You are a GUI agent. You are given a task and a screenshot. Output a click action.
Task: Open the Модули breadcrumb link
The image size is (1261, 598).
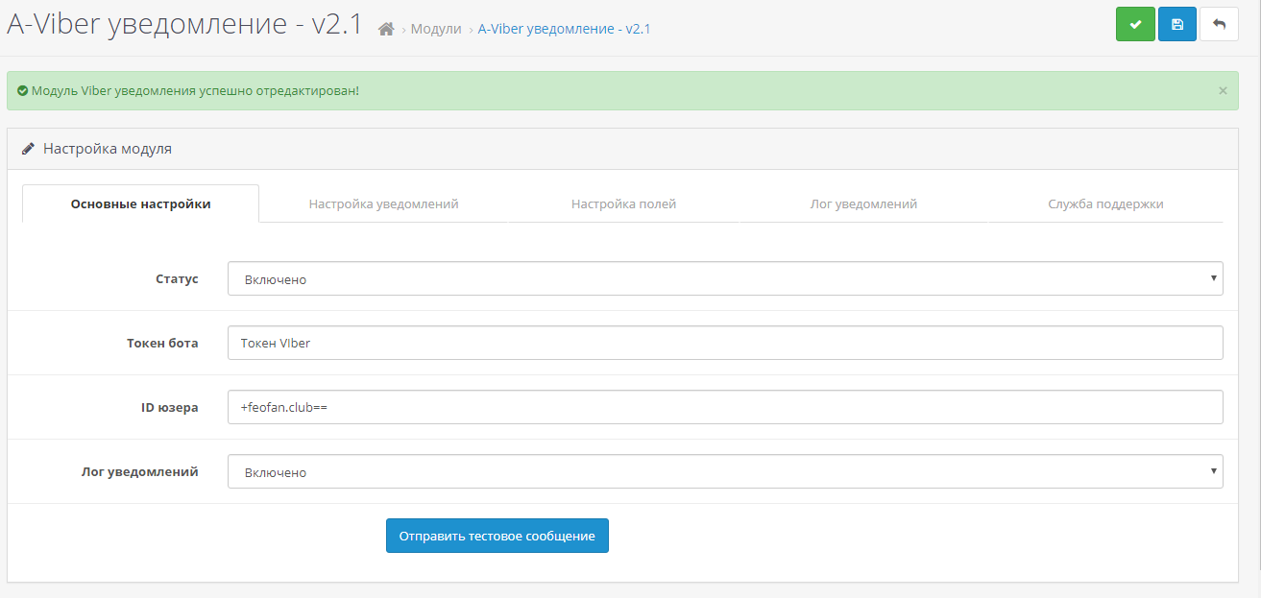[436, 29]
